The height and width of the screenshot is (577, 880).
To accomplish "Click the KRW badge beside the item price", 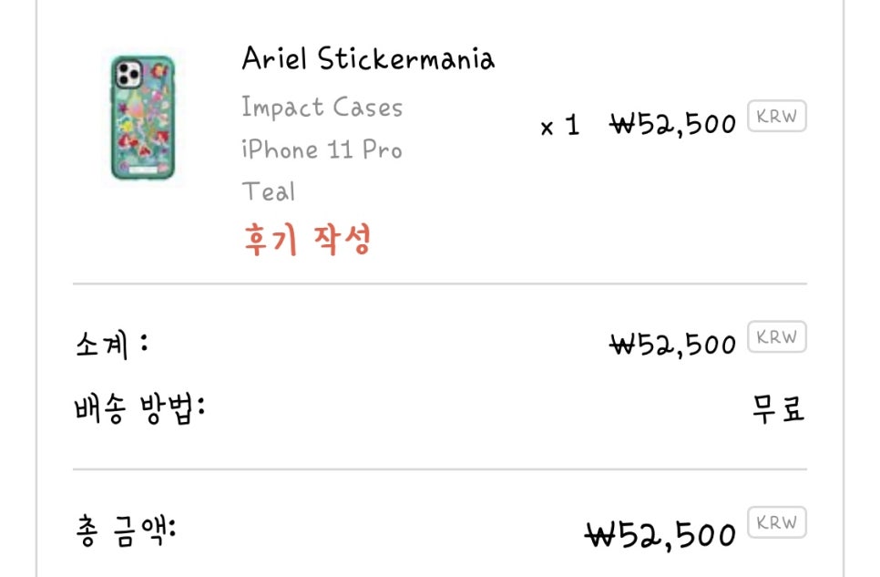I will pyautogui.click(x=776, y=118).
